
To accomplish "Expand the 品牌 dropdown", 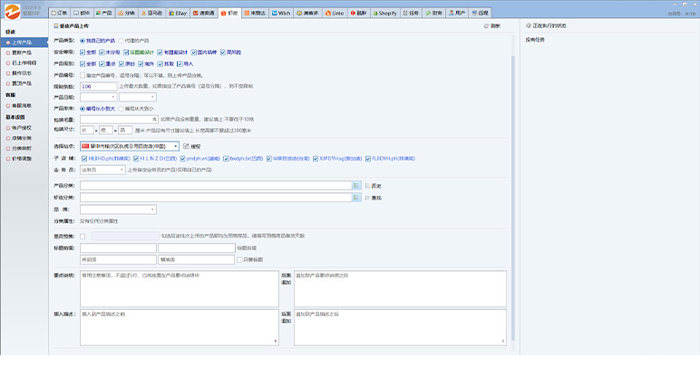I will (x=153, y=209).
